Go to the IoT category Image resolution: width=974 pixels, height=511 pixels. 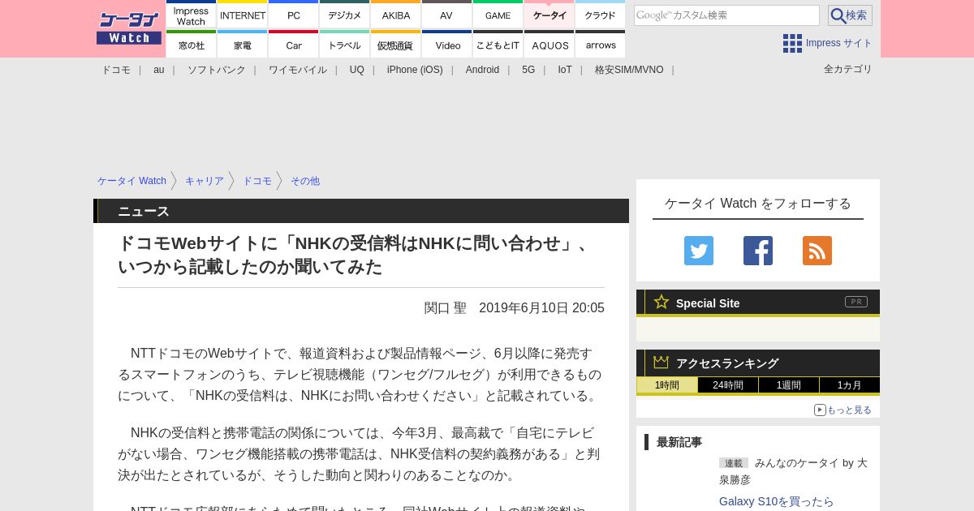tap(565, 70)
